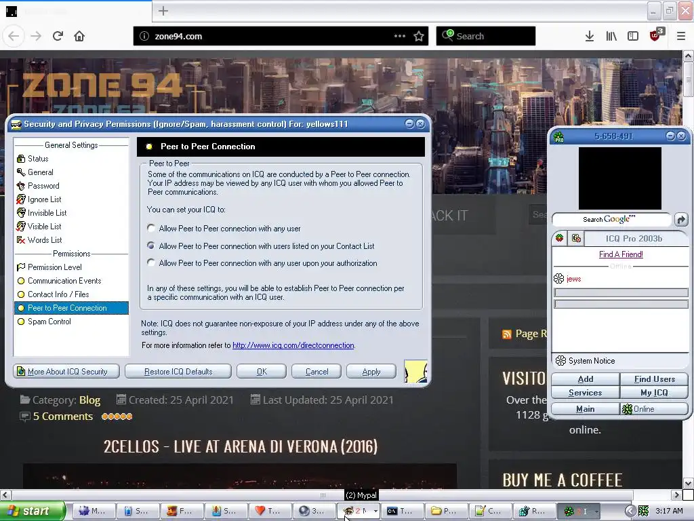This screenshot has width=694, height=521.
Task: Click the site information icon
Action: 144,37
